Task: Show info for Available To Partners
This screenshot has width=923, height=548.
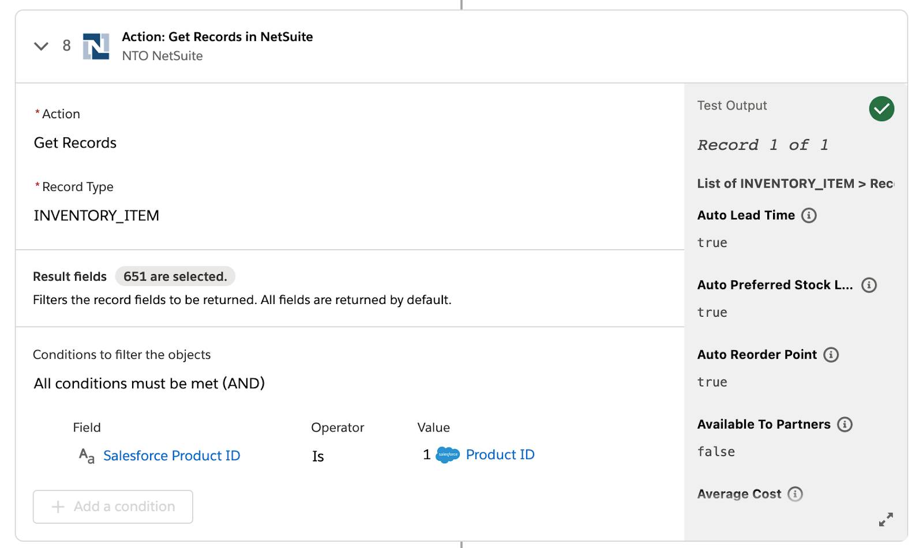Action: pos(845,425)
